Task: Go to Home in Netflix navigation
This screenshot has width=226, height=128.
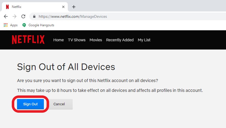Action: [58, 40]
